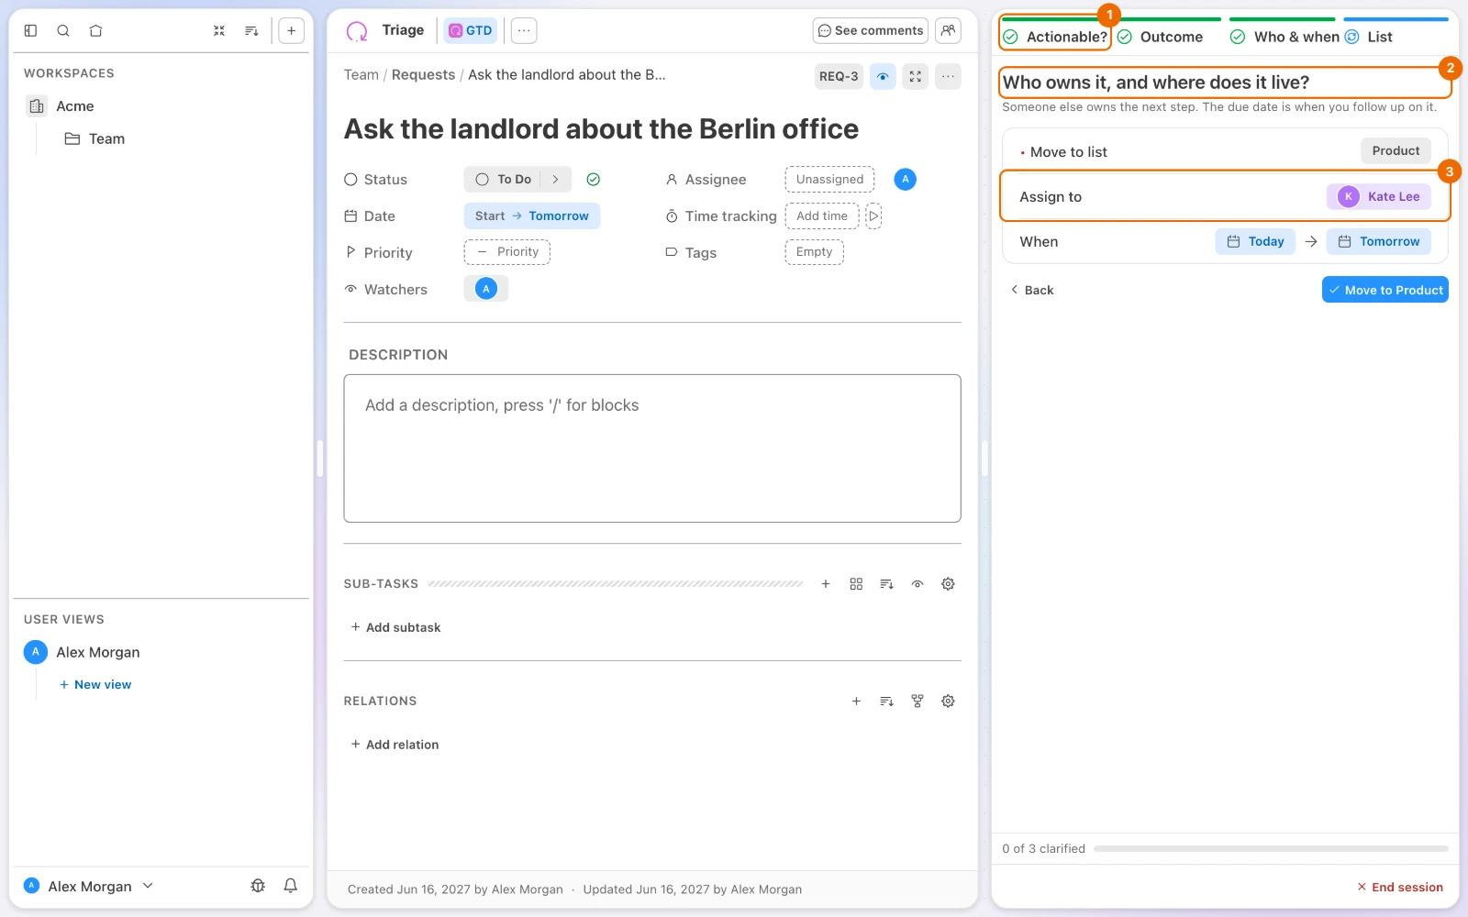The image size is (1468, 917).
Task: Open the Priority dropdown field
Action: point(507,252)
